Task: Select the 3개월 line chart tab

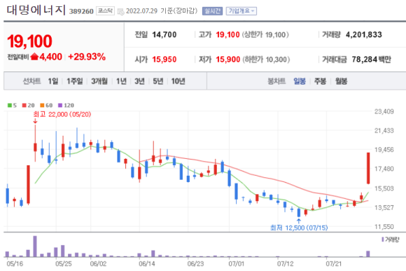Action: coord(99,81)
